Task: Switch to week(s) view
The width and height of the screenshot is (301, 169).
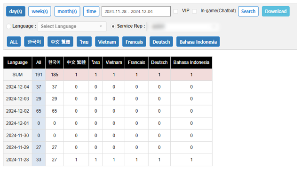Action: click(40, 11)
